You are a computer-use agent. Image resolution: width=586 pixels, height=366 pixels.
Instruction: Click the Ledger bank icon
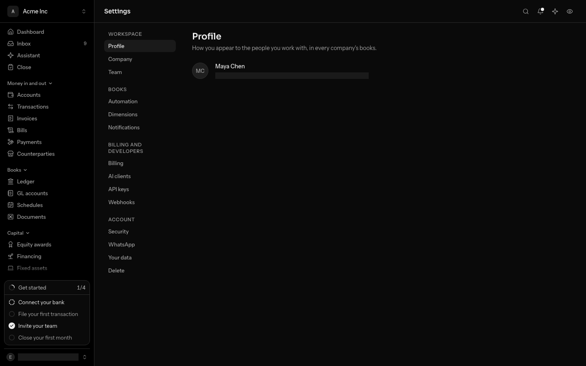(11, 181)
